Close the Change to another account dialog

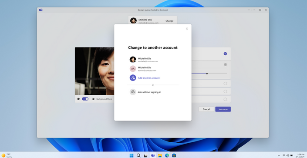[187, 29]
